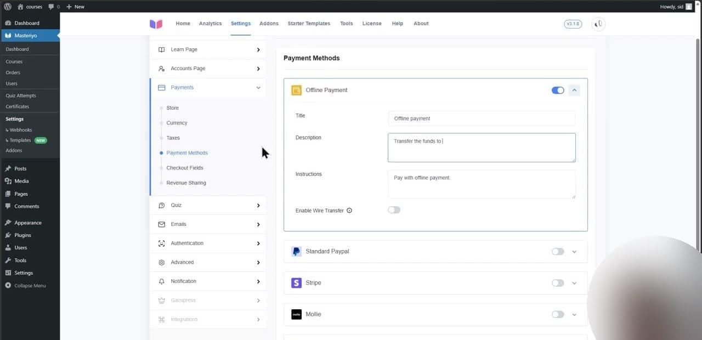This screenshot has width=702, height=340.
Task: Click the Offline payment Title input field
Action: (x=482, y=118)
